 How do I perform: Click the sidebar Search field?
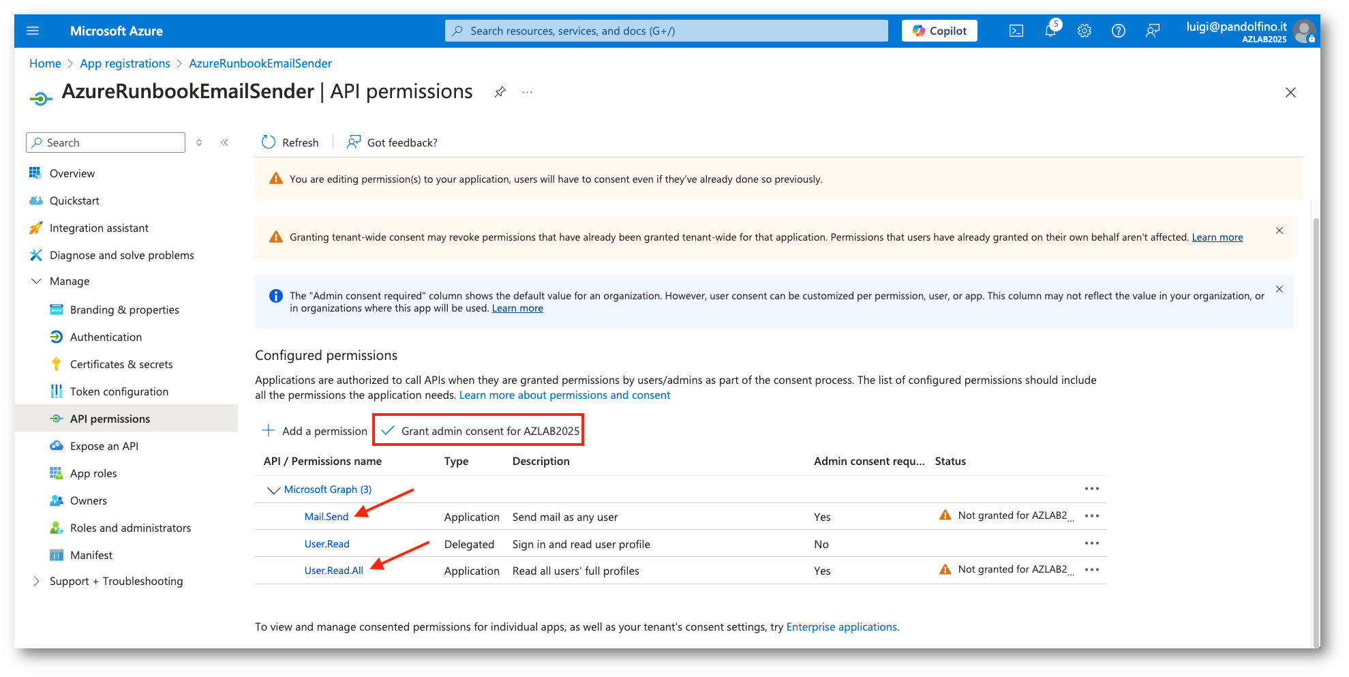click(x=106, y=142)
